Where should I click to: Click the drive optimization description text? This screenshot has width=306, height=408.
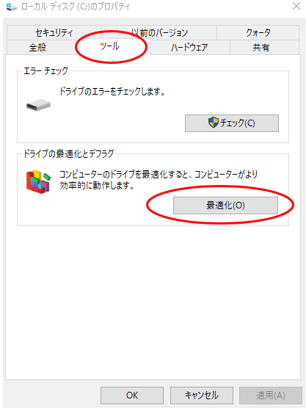coord(159,180)
